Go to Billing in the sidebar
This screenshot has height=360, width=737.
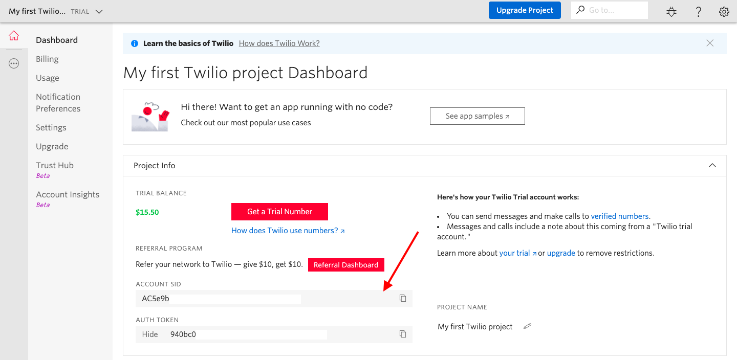click(47, 59)
